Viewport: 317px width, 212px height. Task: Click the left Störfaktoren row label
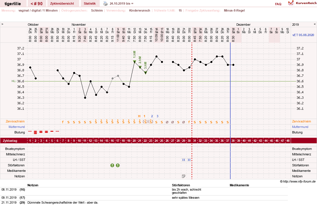[x=16, y=165]
